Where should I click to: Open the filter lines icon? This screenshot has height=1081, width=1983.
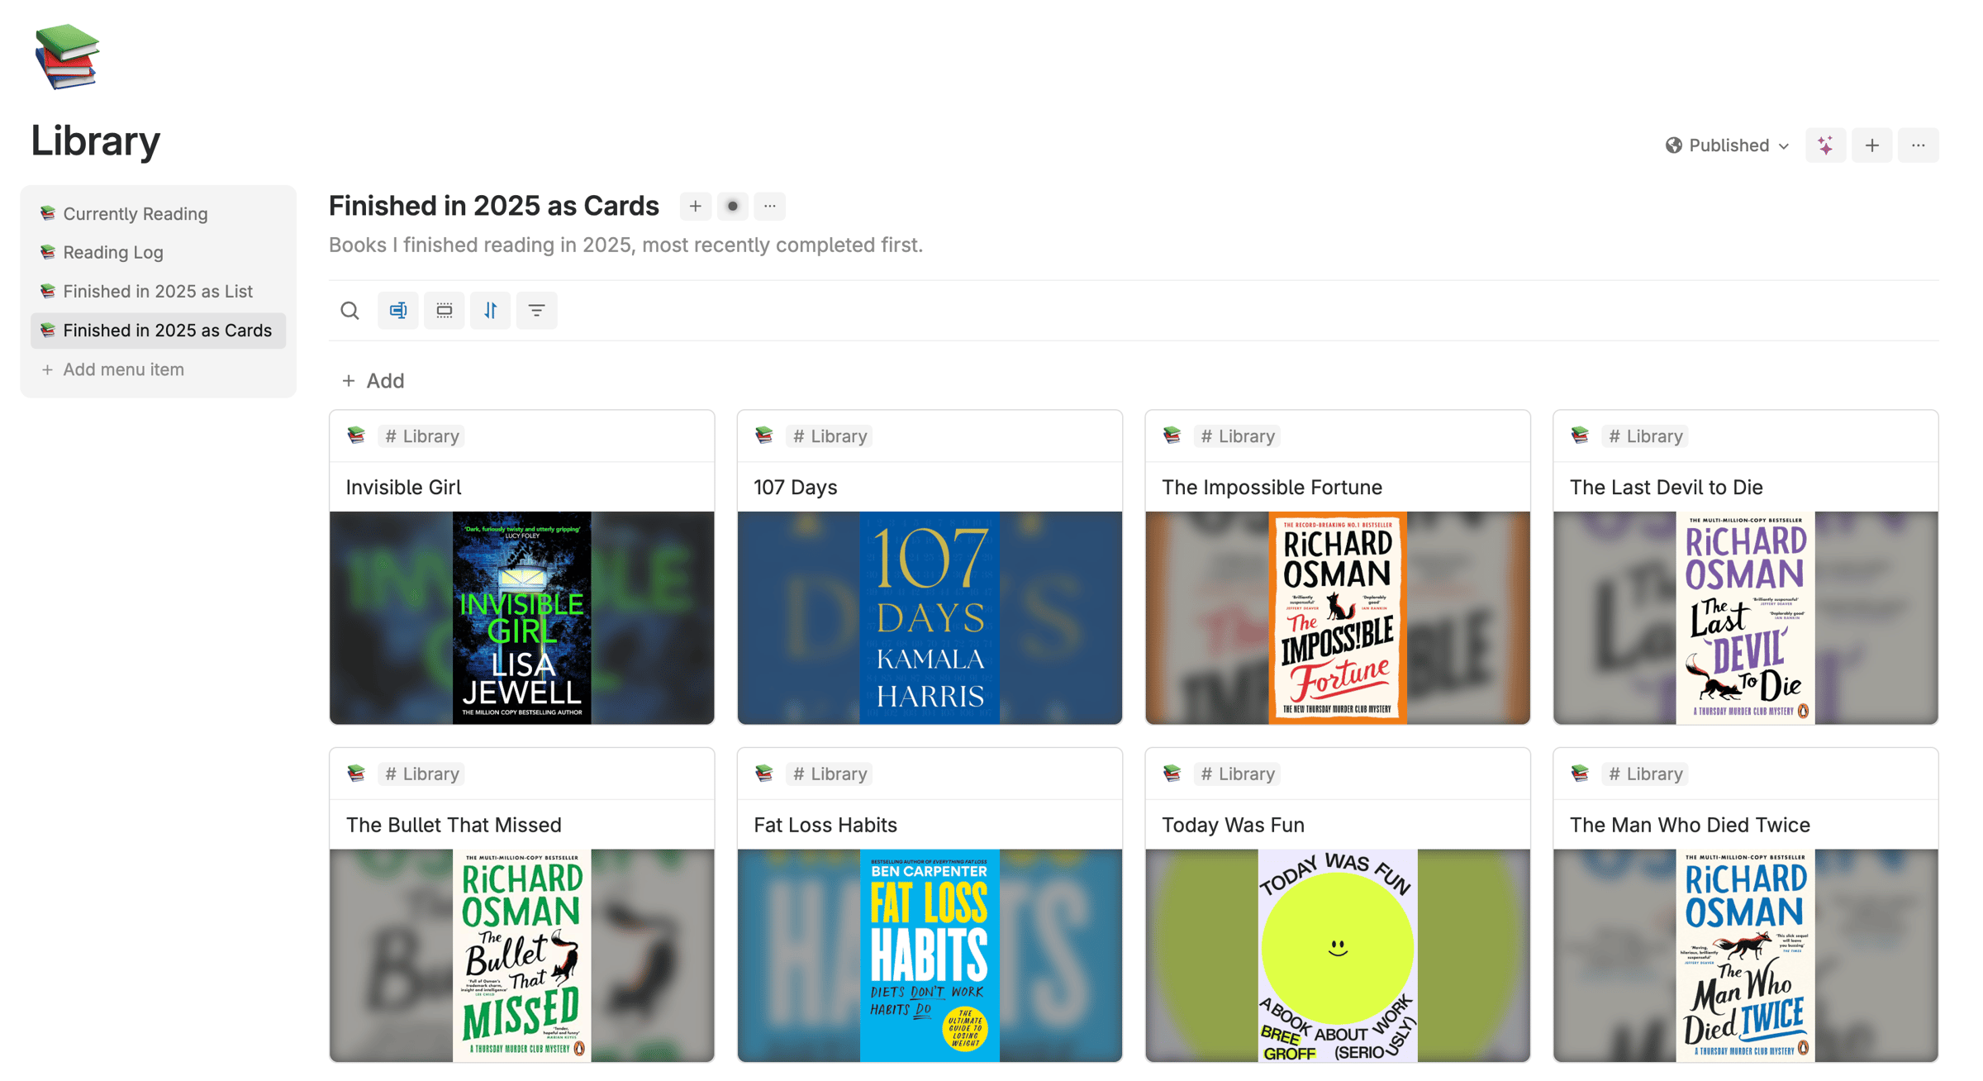[537, 311]
